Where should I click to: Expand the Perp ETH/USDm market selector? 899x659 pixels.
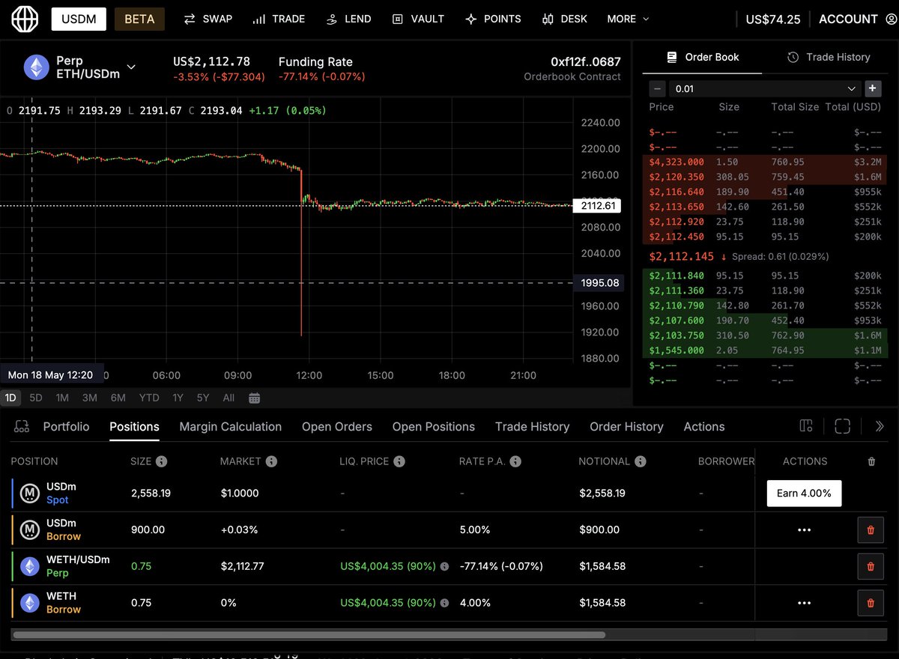point(130,67)
